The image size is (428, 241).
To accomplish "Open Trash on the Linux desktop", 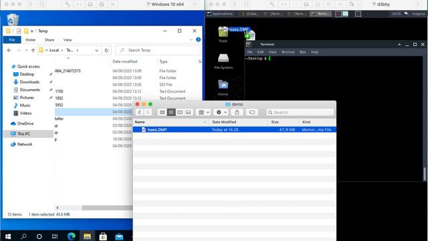I will (223, 35).
